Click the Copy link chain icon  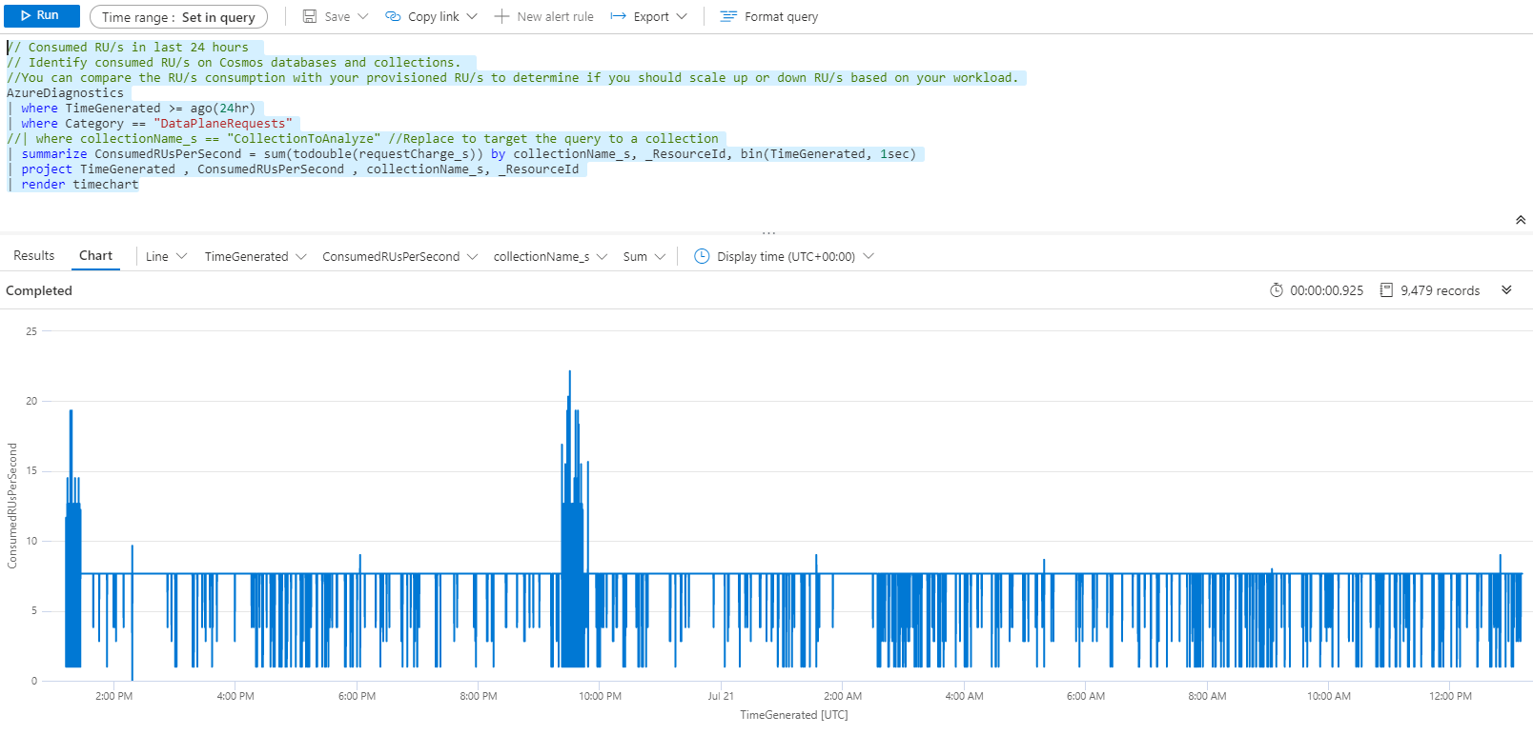[x=393, y=16]
